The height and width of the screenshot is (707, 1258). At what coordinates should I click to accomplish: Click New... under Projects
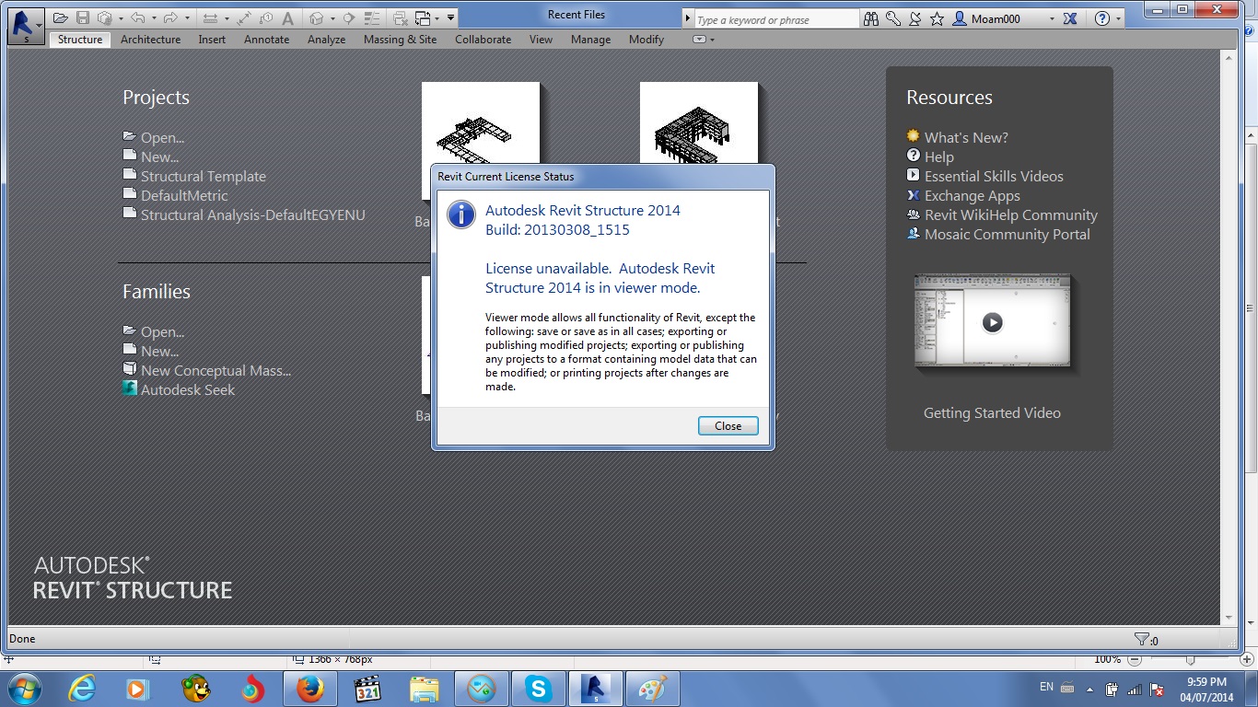[x=159, y=156]
